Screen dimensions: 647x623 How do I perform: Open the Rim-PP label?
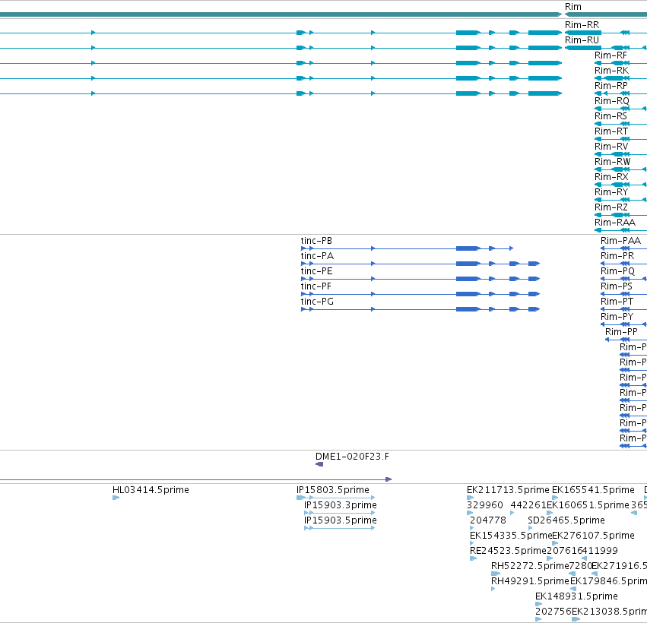621,332
